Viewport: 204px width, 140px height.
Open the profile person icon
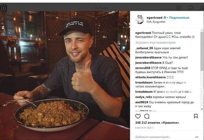(202, 8)
